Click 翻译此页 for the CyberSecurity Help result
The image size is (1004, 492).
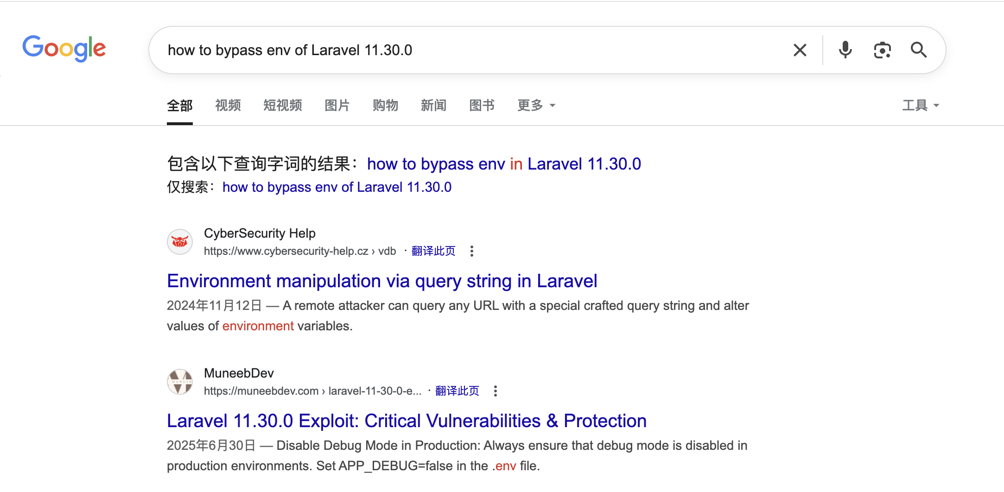pos(433,251)
